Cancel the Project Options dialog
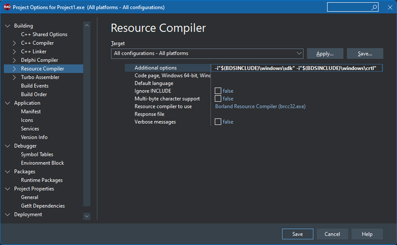 coord(332,234)
